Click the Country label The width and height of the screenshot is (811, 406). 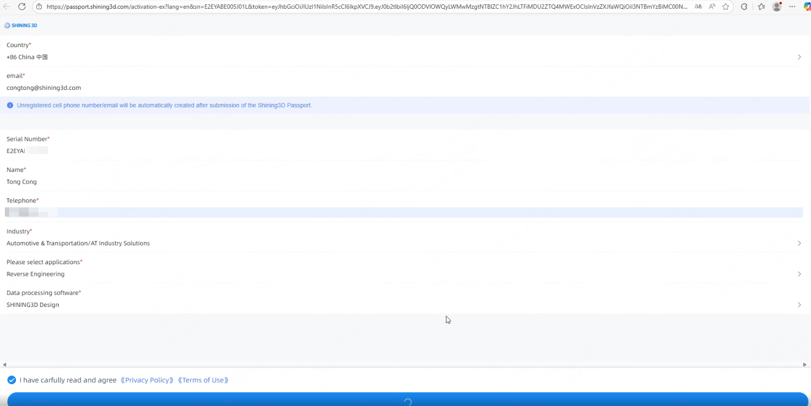(x=19, y=45)
